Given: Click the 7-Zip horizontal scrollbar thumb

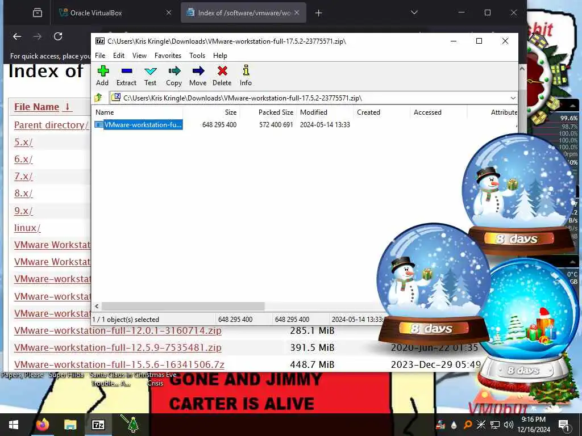Looking at the screenshot, I should click(183, 306).
